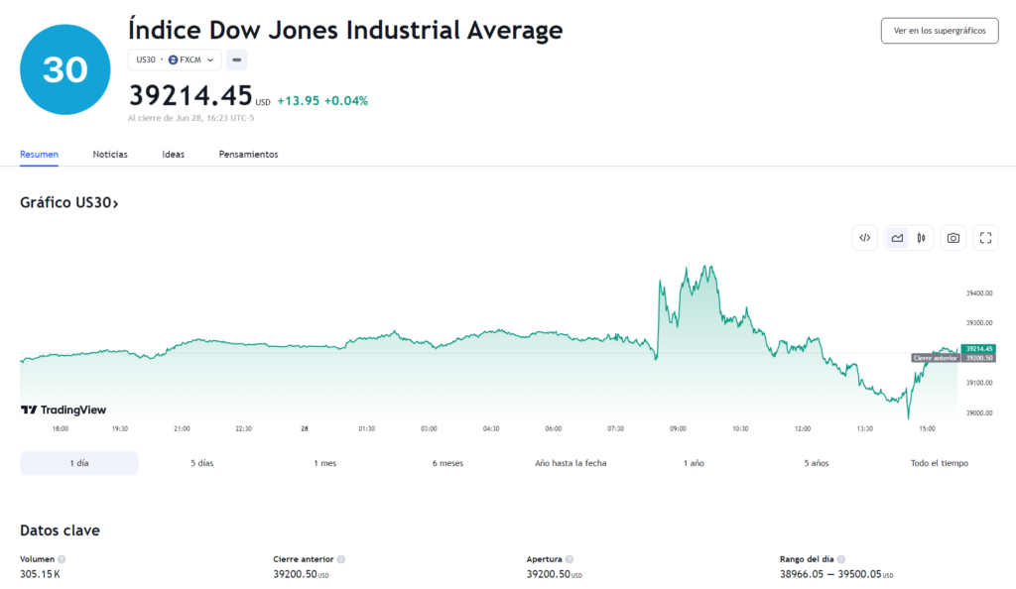1016x589 pixels.
Task: Take a chart snapshot with the camera icon
Action: pyautogui.click(x=953, y=238)
